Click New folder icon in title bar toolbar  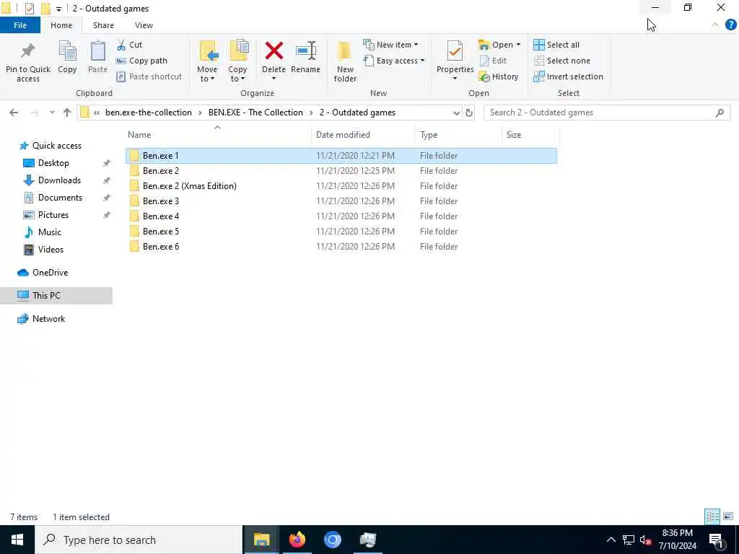coord(45,8)
